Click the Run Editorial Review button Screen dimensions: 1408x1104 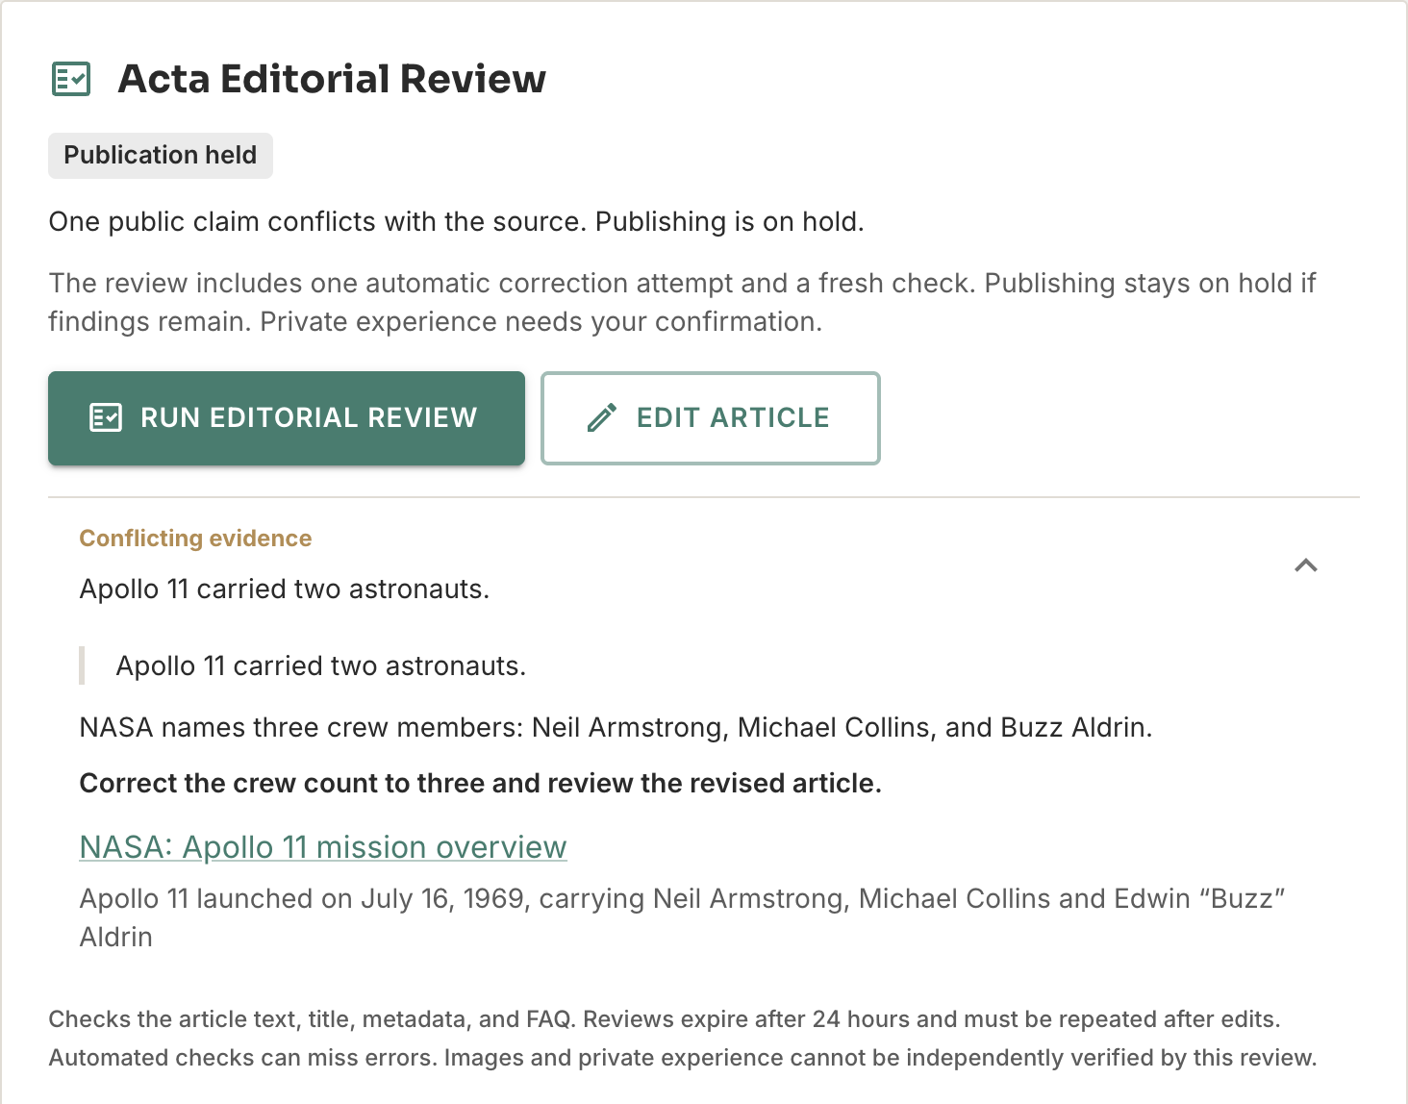(287, 418)
